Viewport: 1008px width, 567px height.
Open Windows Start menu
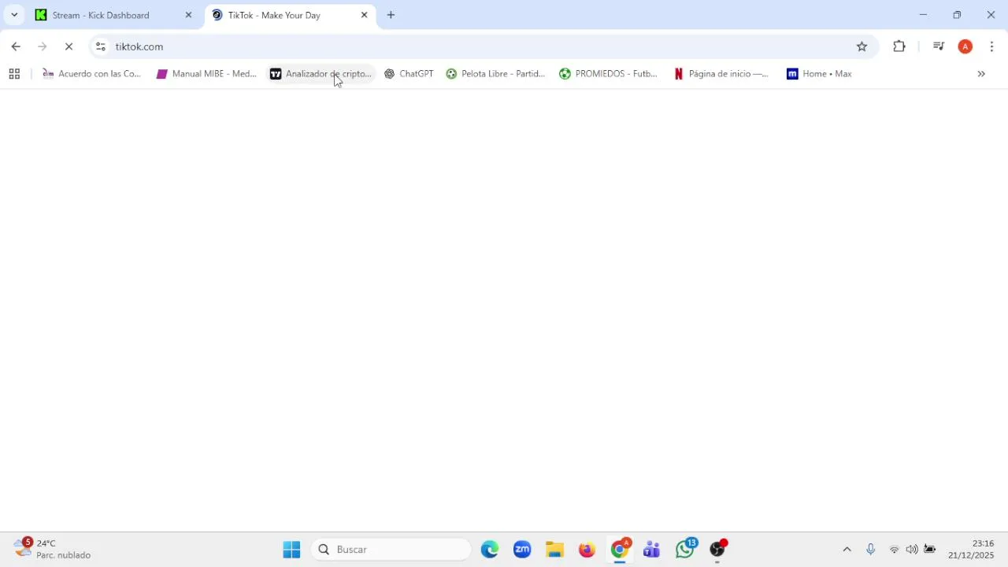[291, 550]
